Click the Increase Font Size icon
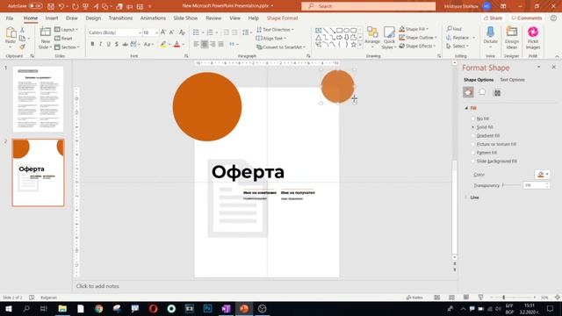This screenshot has width=562, height=316. 163,32
